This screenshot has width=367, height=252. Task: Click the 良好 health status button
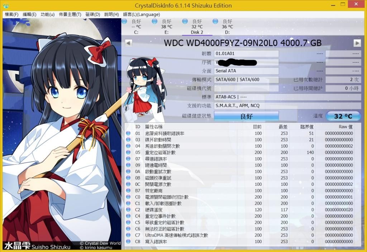click(247, 116)
